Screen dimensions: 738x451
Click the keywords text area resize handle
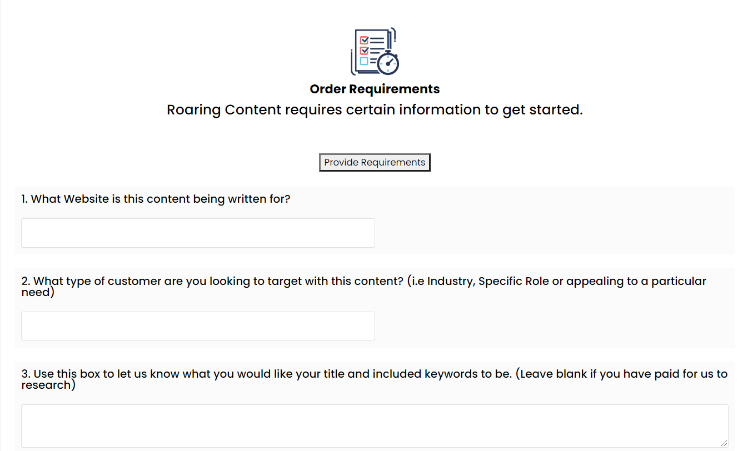[724, 443]
